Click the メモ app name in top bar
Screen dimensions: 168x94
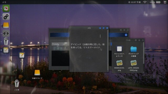point(4,2)
